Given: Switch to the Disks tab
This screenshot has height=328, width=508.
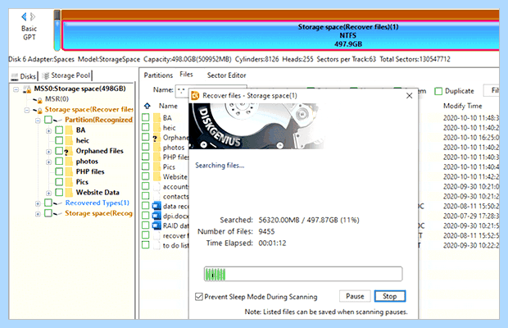Looking at the screenshot, I should (x=24, y=76).
